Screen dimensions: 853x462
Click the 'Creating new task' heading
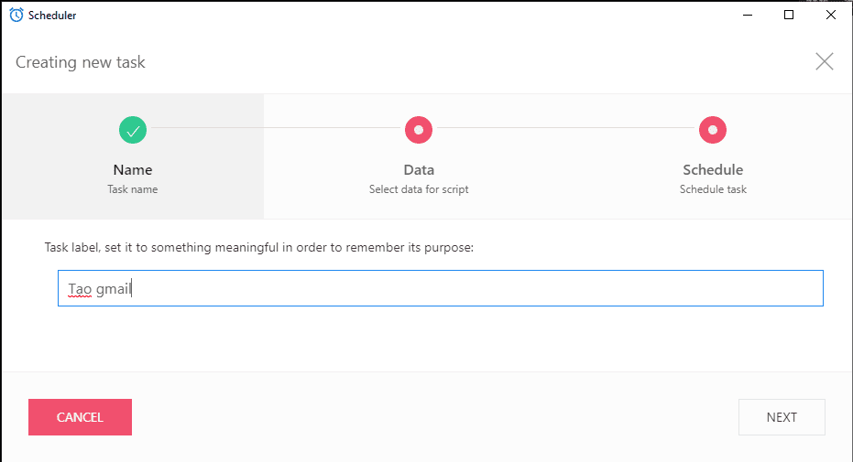[81, 62]
